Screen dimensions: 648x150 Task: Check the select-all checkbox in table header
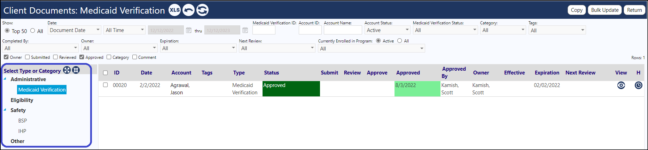pos(106,73)
